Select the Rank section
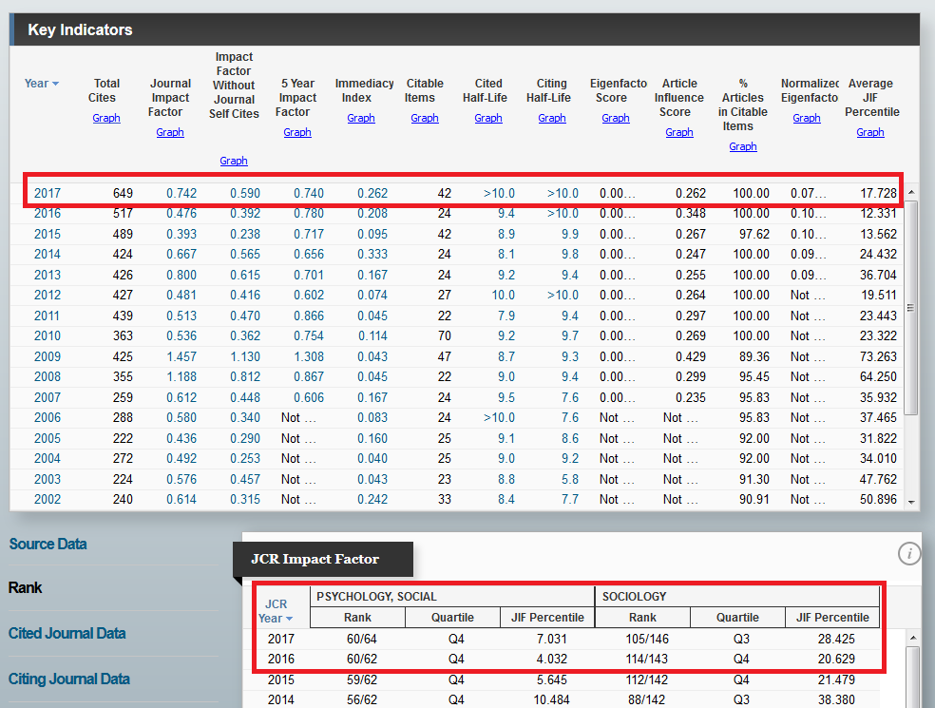Image resolution: width=935 pixels, height=708 pixels. 25,587
